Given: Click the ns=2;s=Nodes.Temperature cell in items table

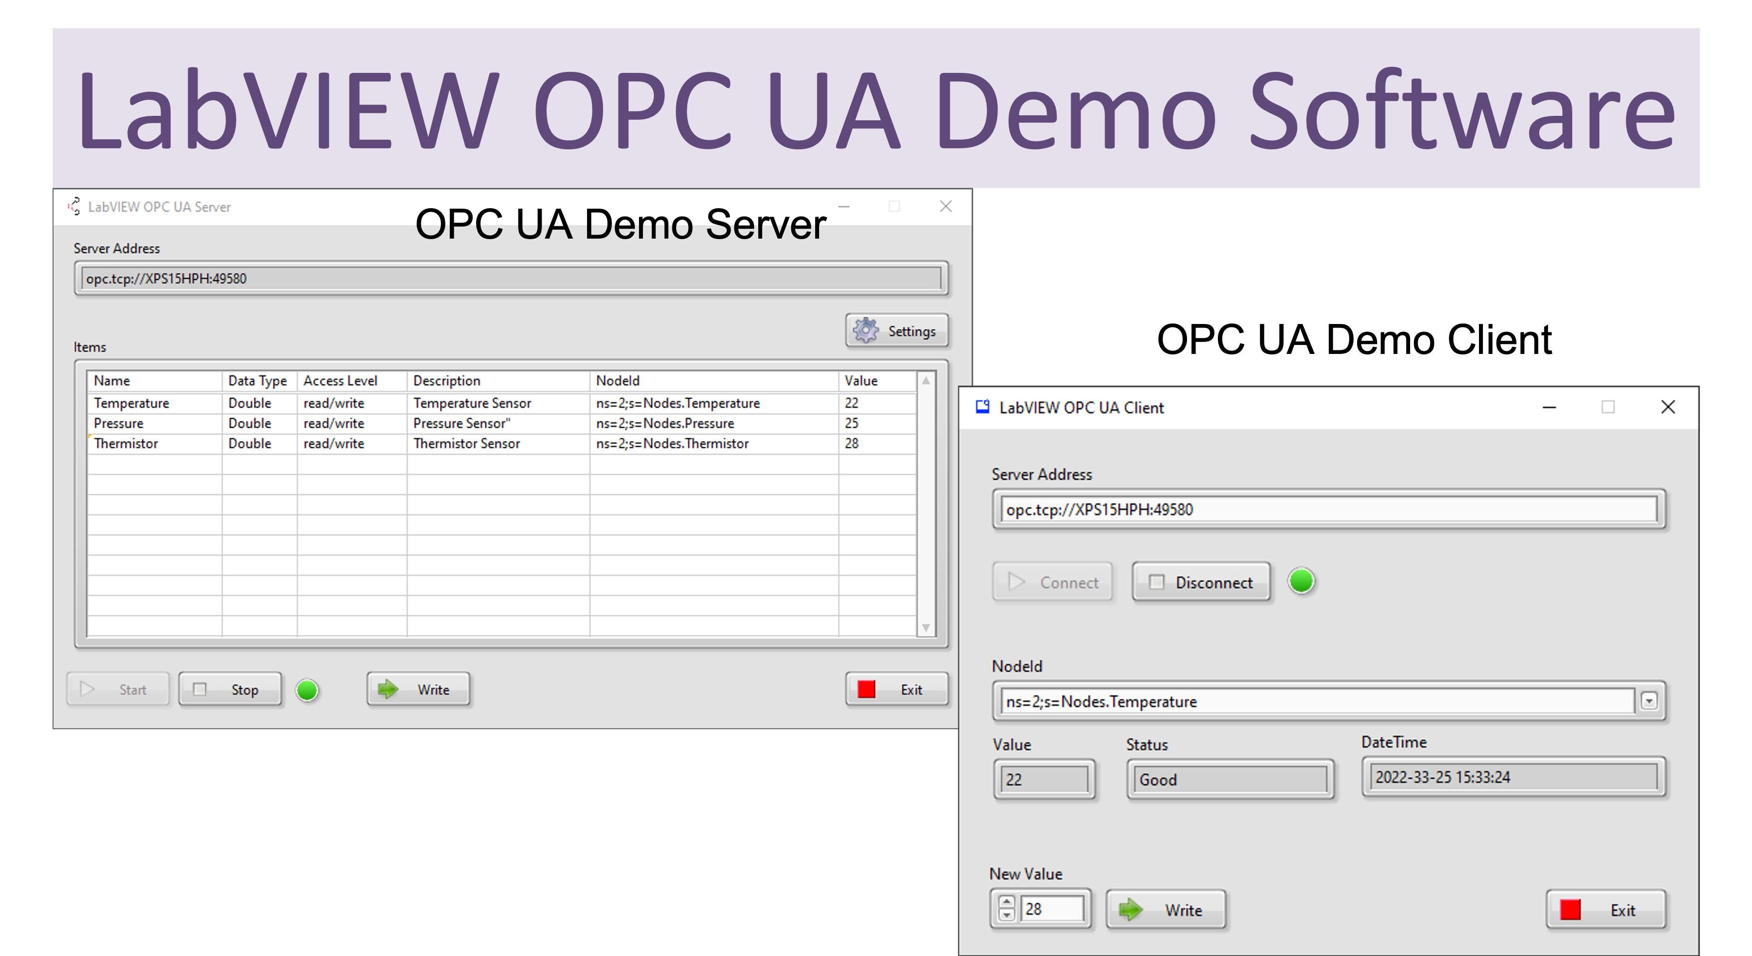Looking at the screenshot, I should click(x=714, y=403).
